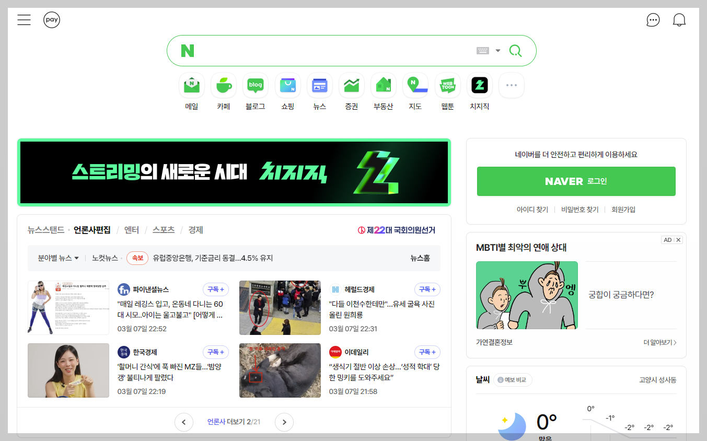Open the 치지직 shortcut icon
This screenshot has height=441, width=707.
(480, 85)
